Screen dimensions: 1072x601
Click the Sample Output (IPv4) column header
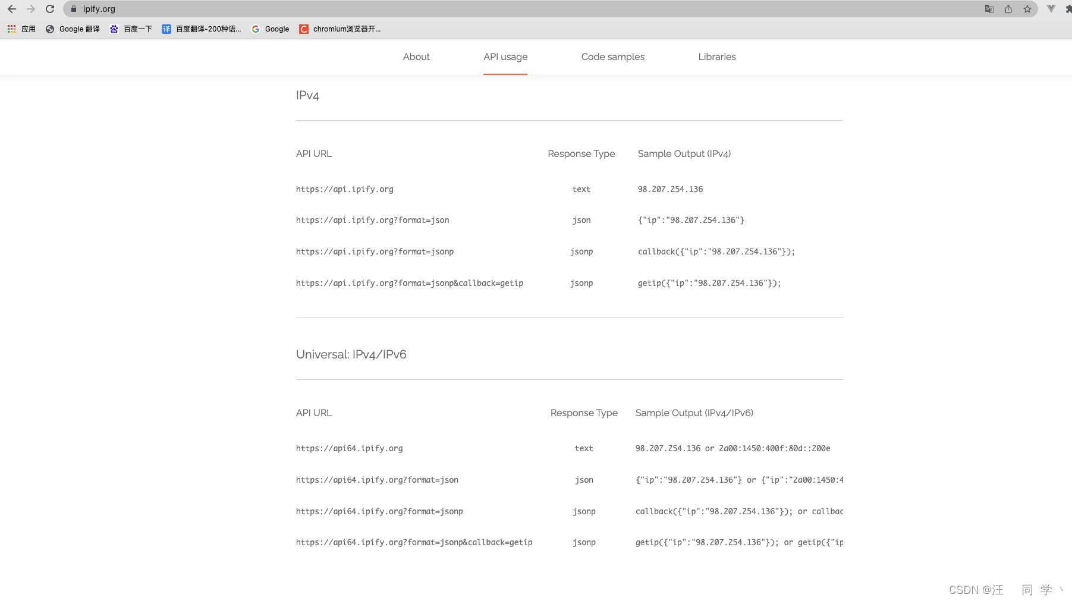click(684, 154)
